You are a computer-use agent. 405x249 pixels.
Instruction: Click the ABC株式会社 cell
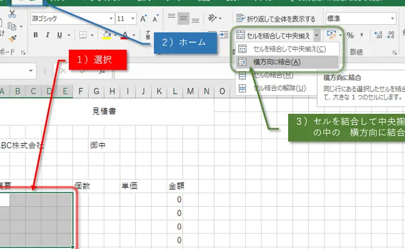click(x=22, y=145)
